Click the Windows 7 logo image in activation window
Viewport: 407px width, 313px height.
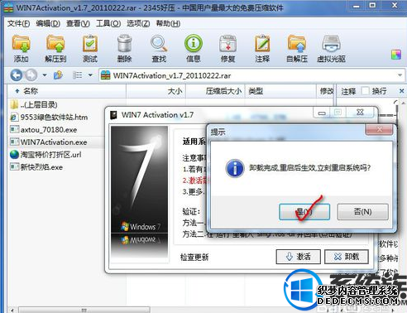[139, 193]
